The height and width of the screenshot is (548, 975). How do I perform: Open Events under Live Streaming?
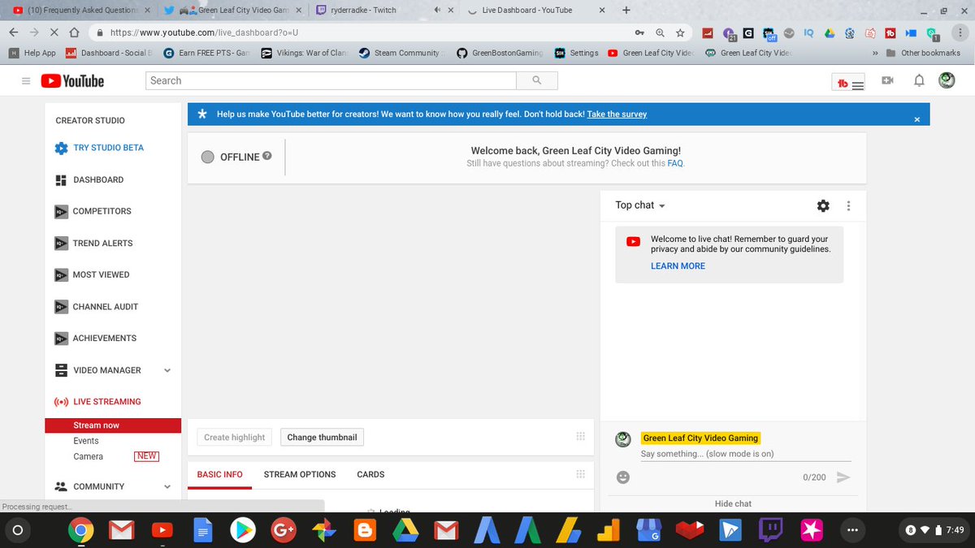point(86,441)
